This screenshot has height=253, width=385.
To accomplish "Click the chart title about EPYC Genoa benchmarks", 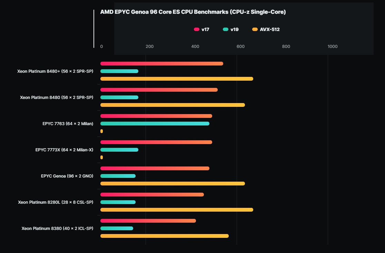I will [193, 12].
